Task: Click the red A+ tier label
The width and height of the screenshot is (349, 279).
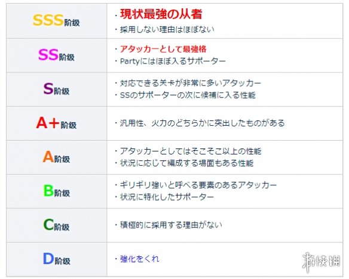Action: (56, 123)
